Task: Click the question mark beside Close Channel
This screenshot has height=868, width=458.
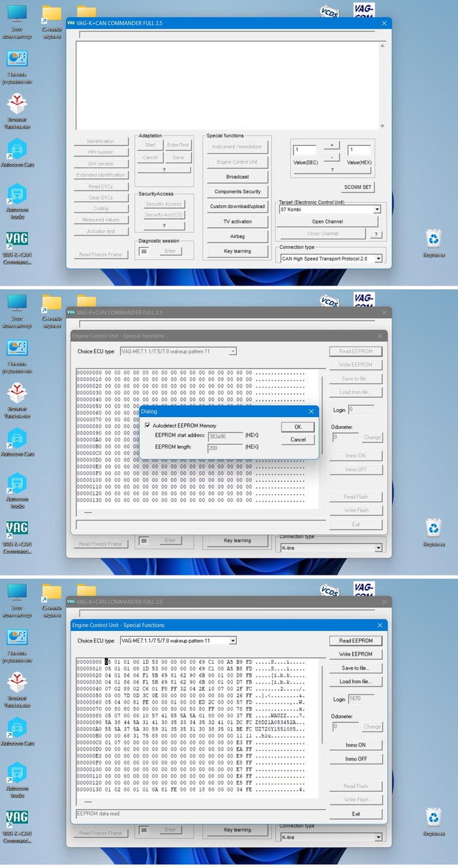Action: [376, 234]
